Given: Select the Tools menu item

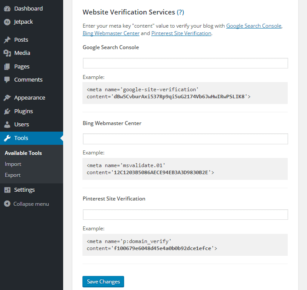Looking at the screenshot, I should [x=32, y=138].
